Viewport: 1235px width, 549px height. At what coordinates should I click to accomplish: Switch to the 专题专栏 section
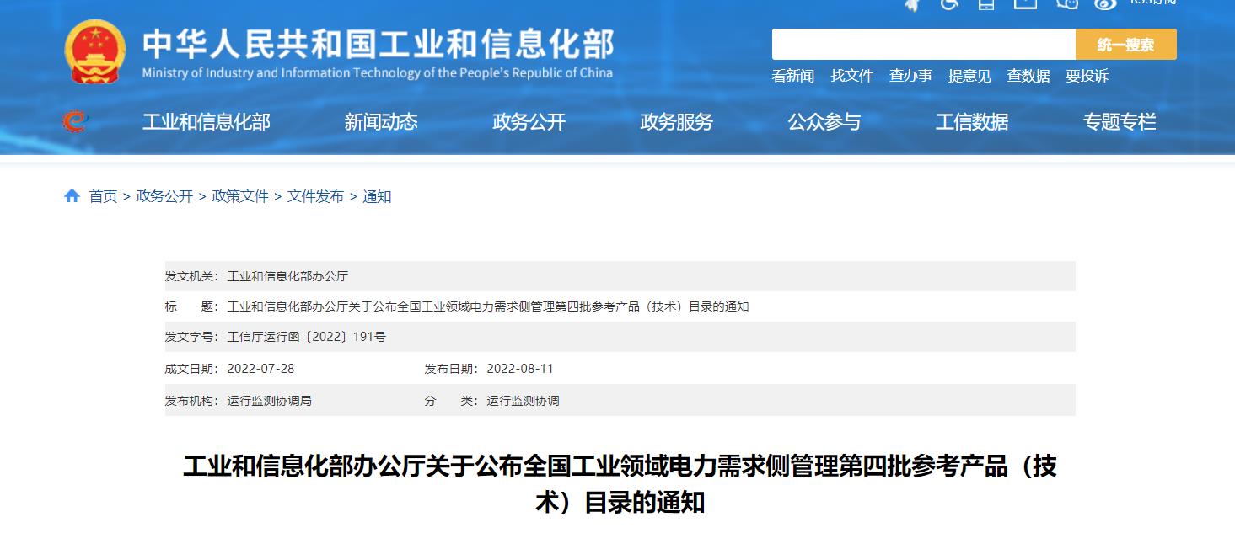pyautogui.click(x=1120, y=121)
